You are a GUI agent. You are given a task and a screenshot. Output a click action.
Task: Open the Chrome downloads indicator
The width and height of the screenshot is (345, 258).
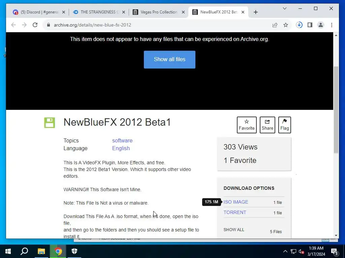pos(299,25)
